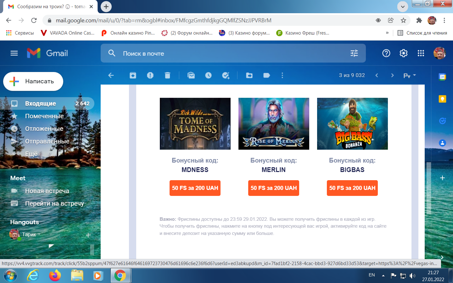Click the Big Bass Bonanza game image

[x=352, y=124]
